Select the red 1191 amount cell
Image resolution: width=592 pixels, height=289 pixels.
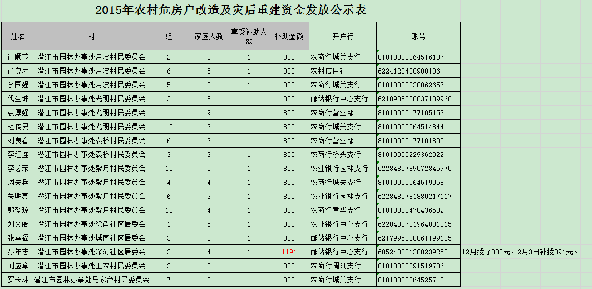[x=289, y=252]
